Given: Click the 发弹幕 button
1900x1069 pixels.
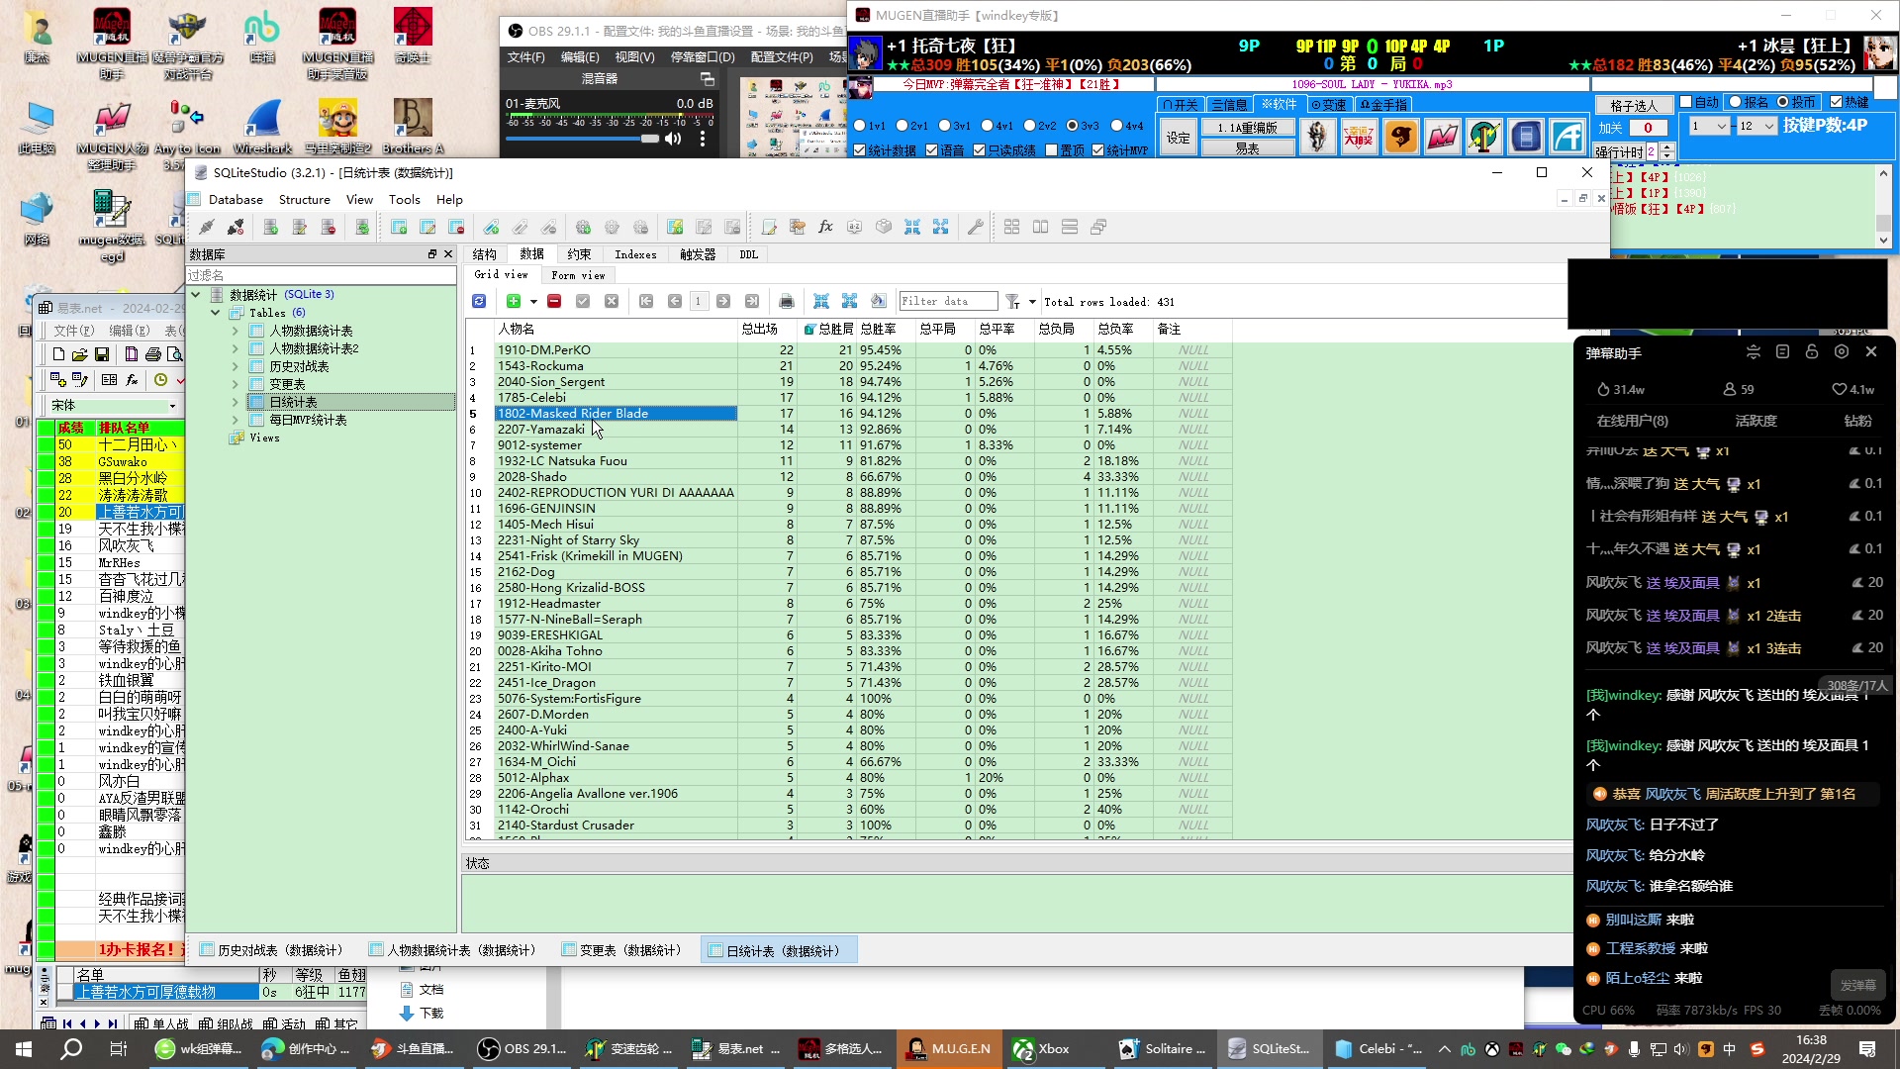Looking at the screenshot, I should [x=1857, y=985].
